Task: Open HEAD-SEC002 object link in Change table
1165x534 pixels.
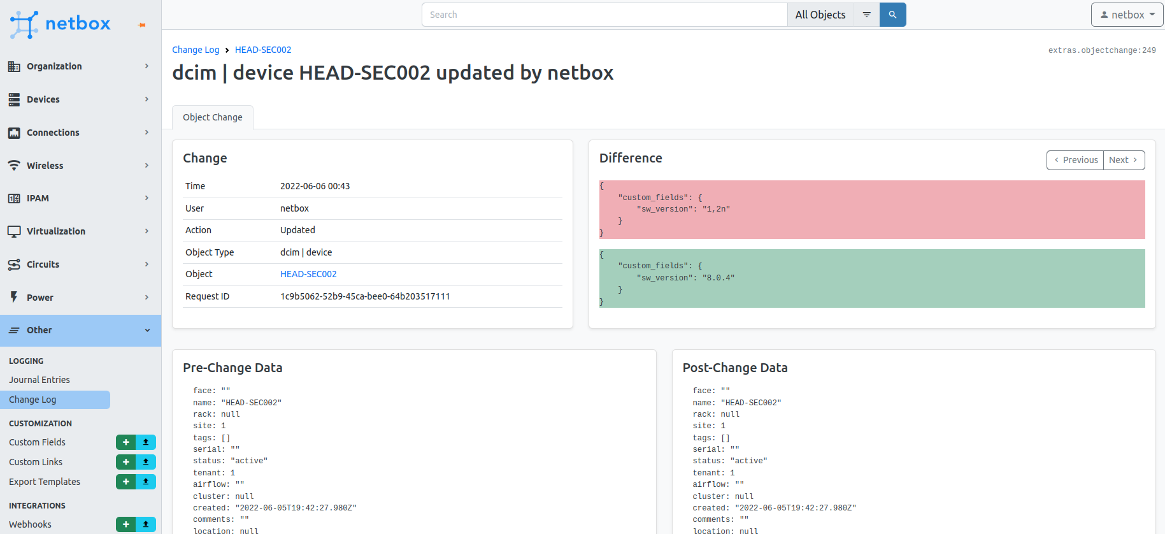Action: pyautogui.click(x=308, y=274)
